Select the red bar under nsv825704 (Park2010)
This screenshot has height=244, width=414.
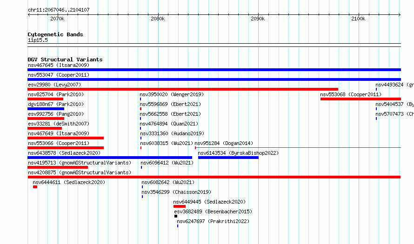pyautogui.click(x=46, y=99)
